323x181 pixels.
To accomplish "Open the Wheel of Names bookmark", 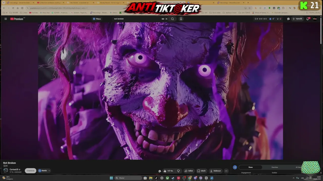I will pyautogui.click(x=261, y=13).
